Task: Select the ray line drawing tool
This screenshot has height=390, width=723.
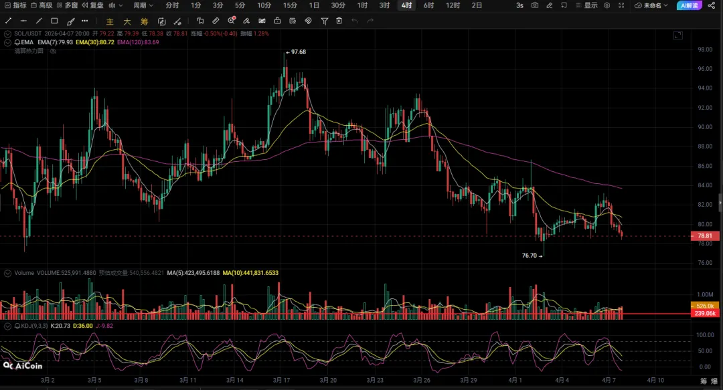Action: tap(39, 21)
